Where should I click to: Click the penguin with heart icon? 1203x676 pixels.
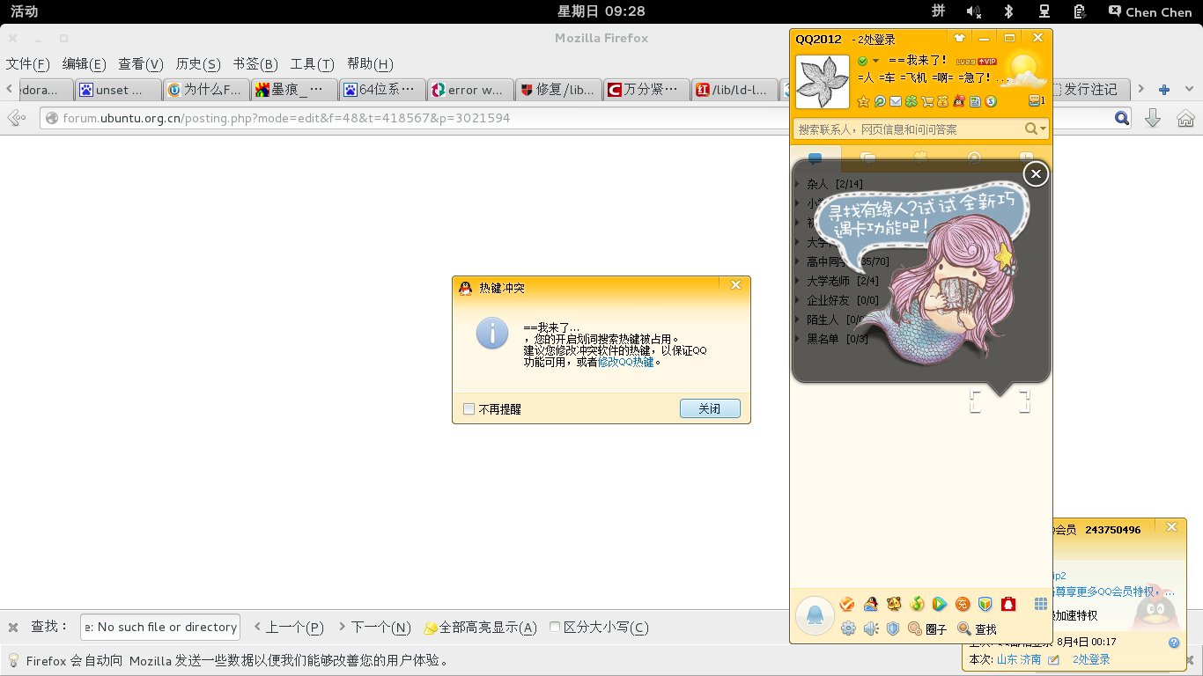pyautogui.click(x=958, y=101)
